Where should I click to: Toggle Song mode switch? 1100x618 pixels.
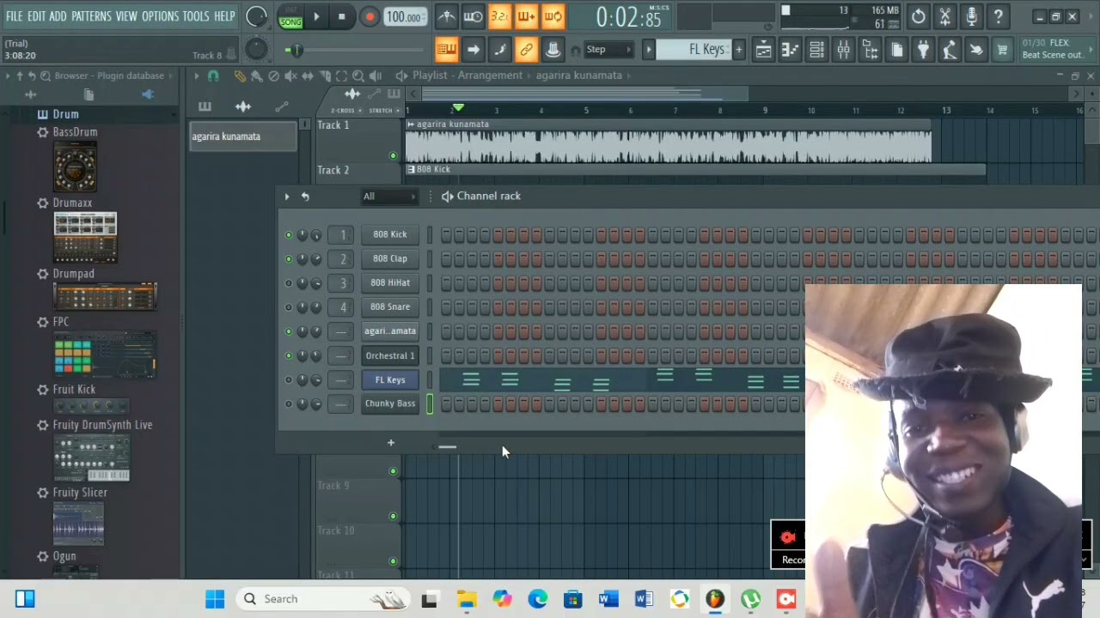point(290,16)
